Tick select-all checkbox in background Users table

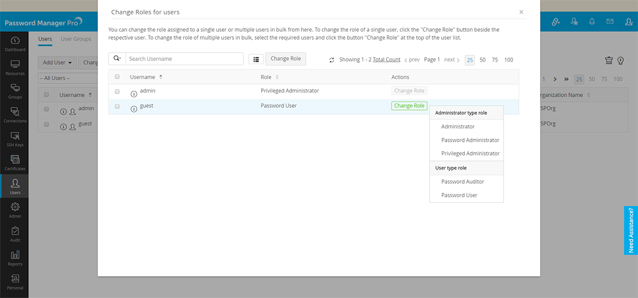click(46, 95)
